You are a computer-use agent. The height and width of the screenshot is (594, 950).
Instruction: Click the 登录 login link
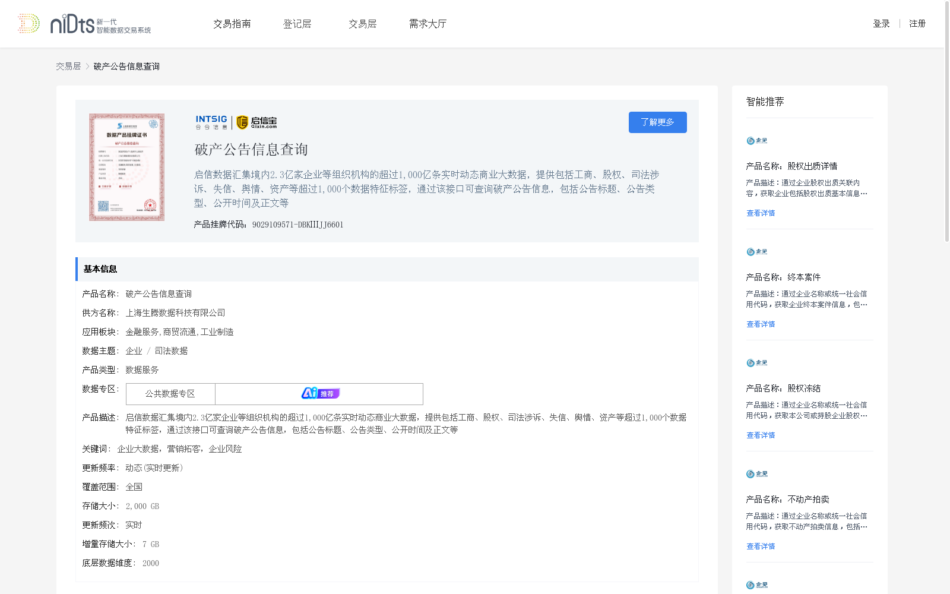click(881, 24)
